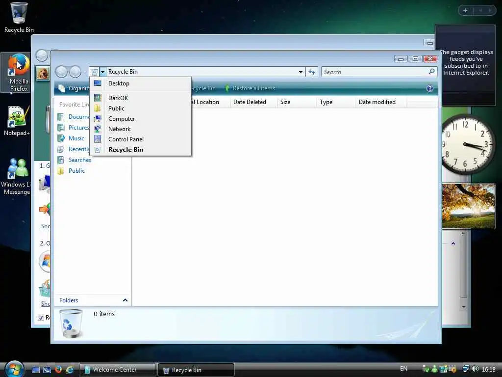The width and height of the screenshot is (502, 377).
Task: Click Welcome Center scrollbar down arrow
Action: click(x=463, y=307)
